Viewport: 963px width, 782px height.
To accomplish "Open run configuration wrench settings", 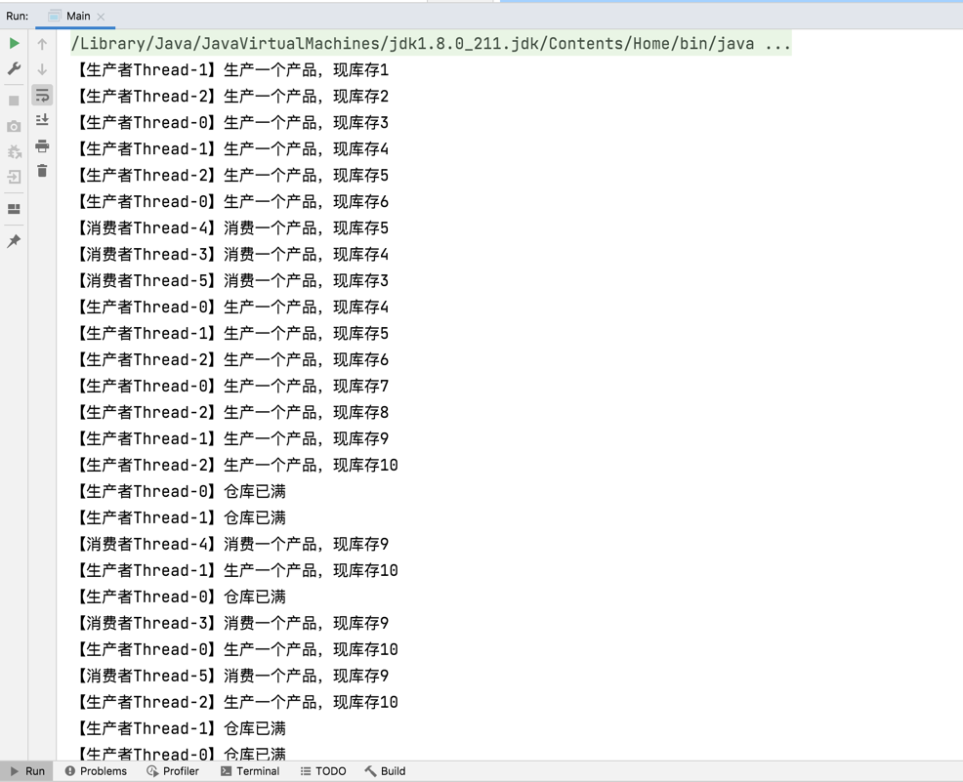I will point(14,69).
